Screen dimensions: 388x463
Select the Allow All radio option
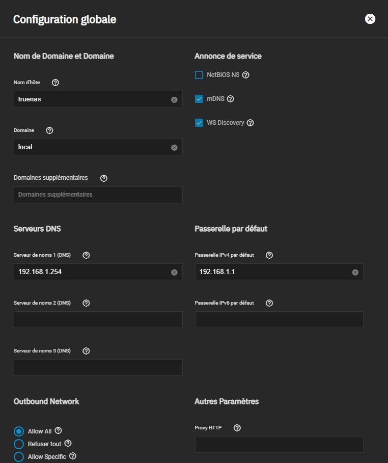(19, 431)
